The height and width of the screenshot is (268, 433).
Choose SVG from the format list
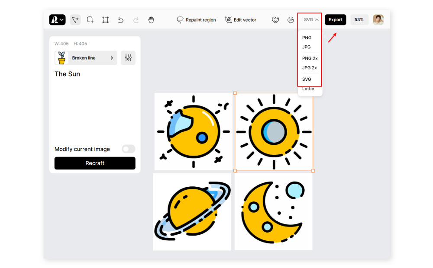coord(307,79)
